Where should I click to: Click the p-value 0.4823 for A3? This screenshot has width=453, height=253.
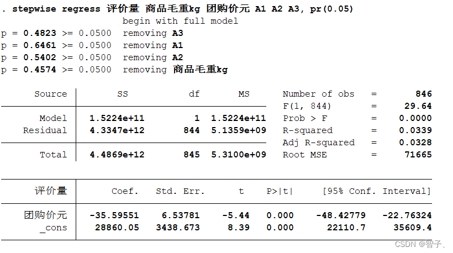point(40,33)
